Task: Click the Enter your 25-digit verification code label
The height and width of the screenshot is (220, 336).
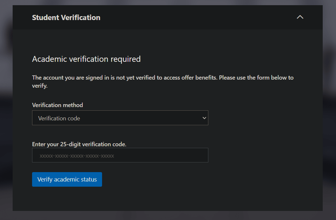Action: pyautogui.click(x=79, y=144)
